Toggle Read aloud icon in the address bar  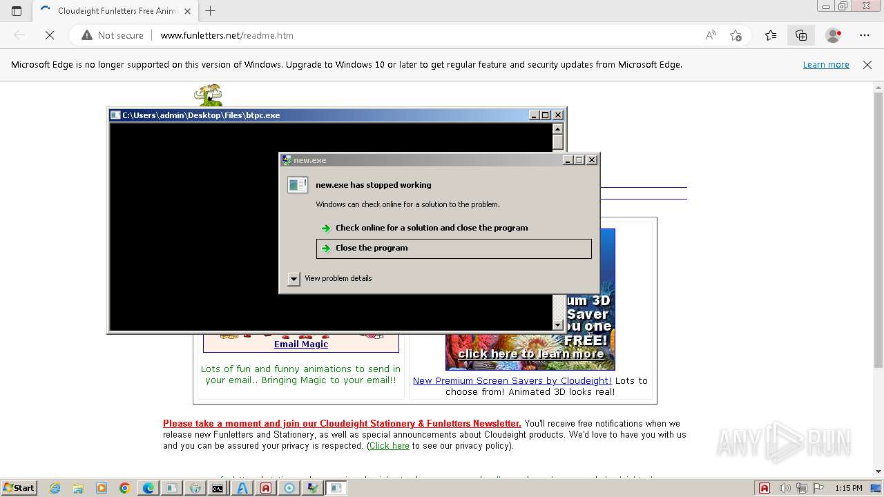click(x=711, y=35)
